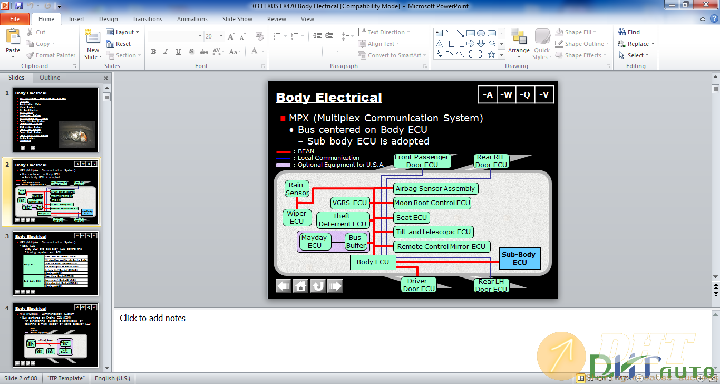The image size is (720, 384).
Task: Toggle Bold formatting
Action: pos(153,51)
